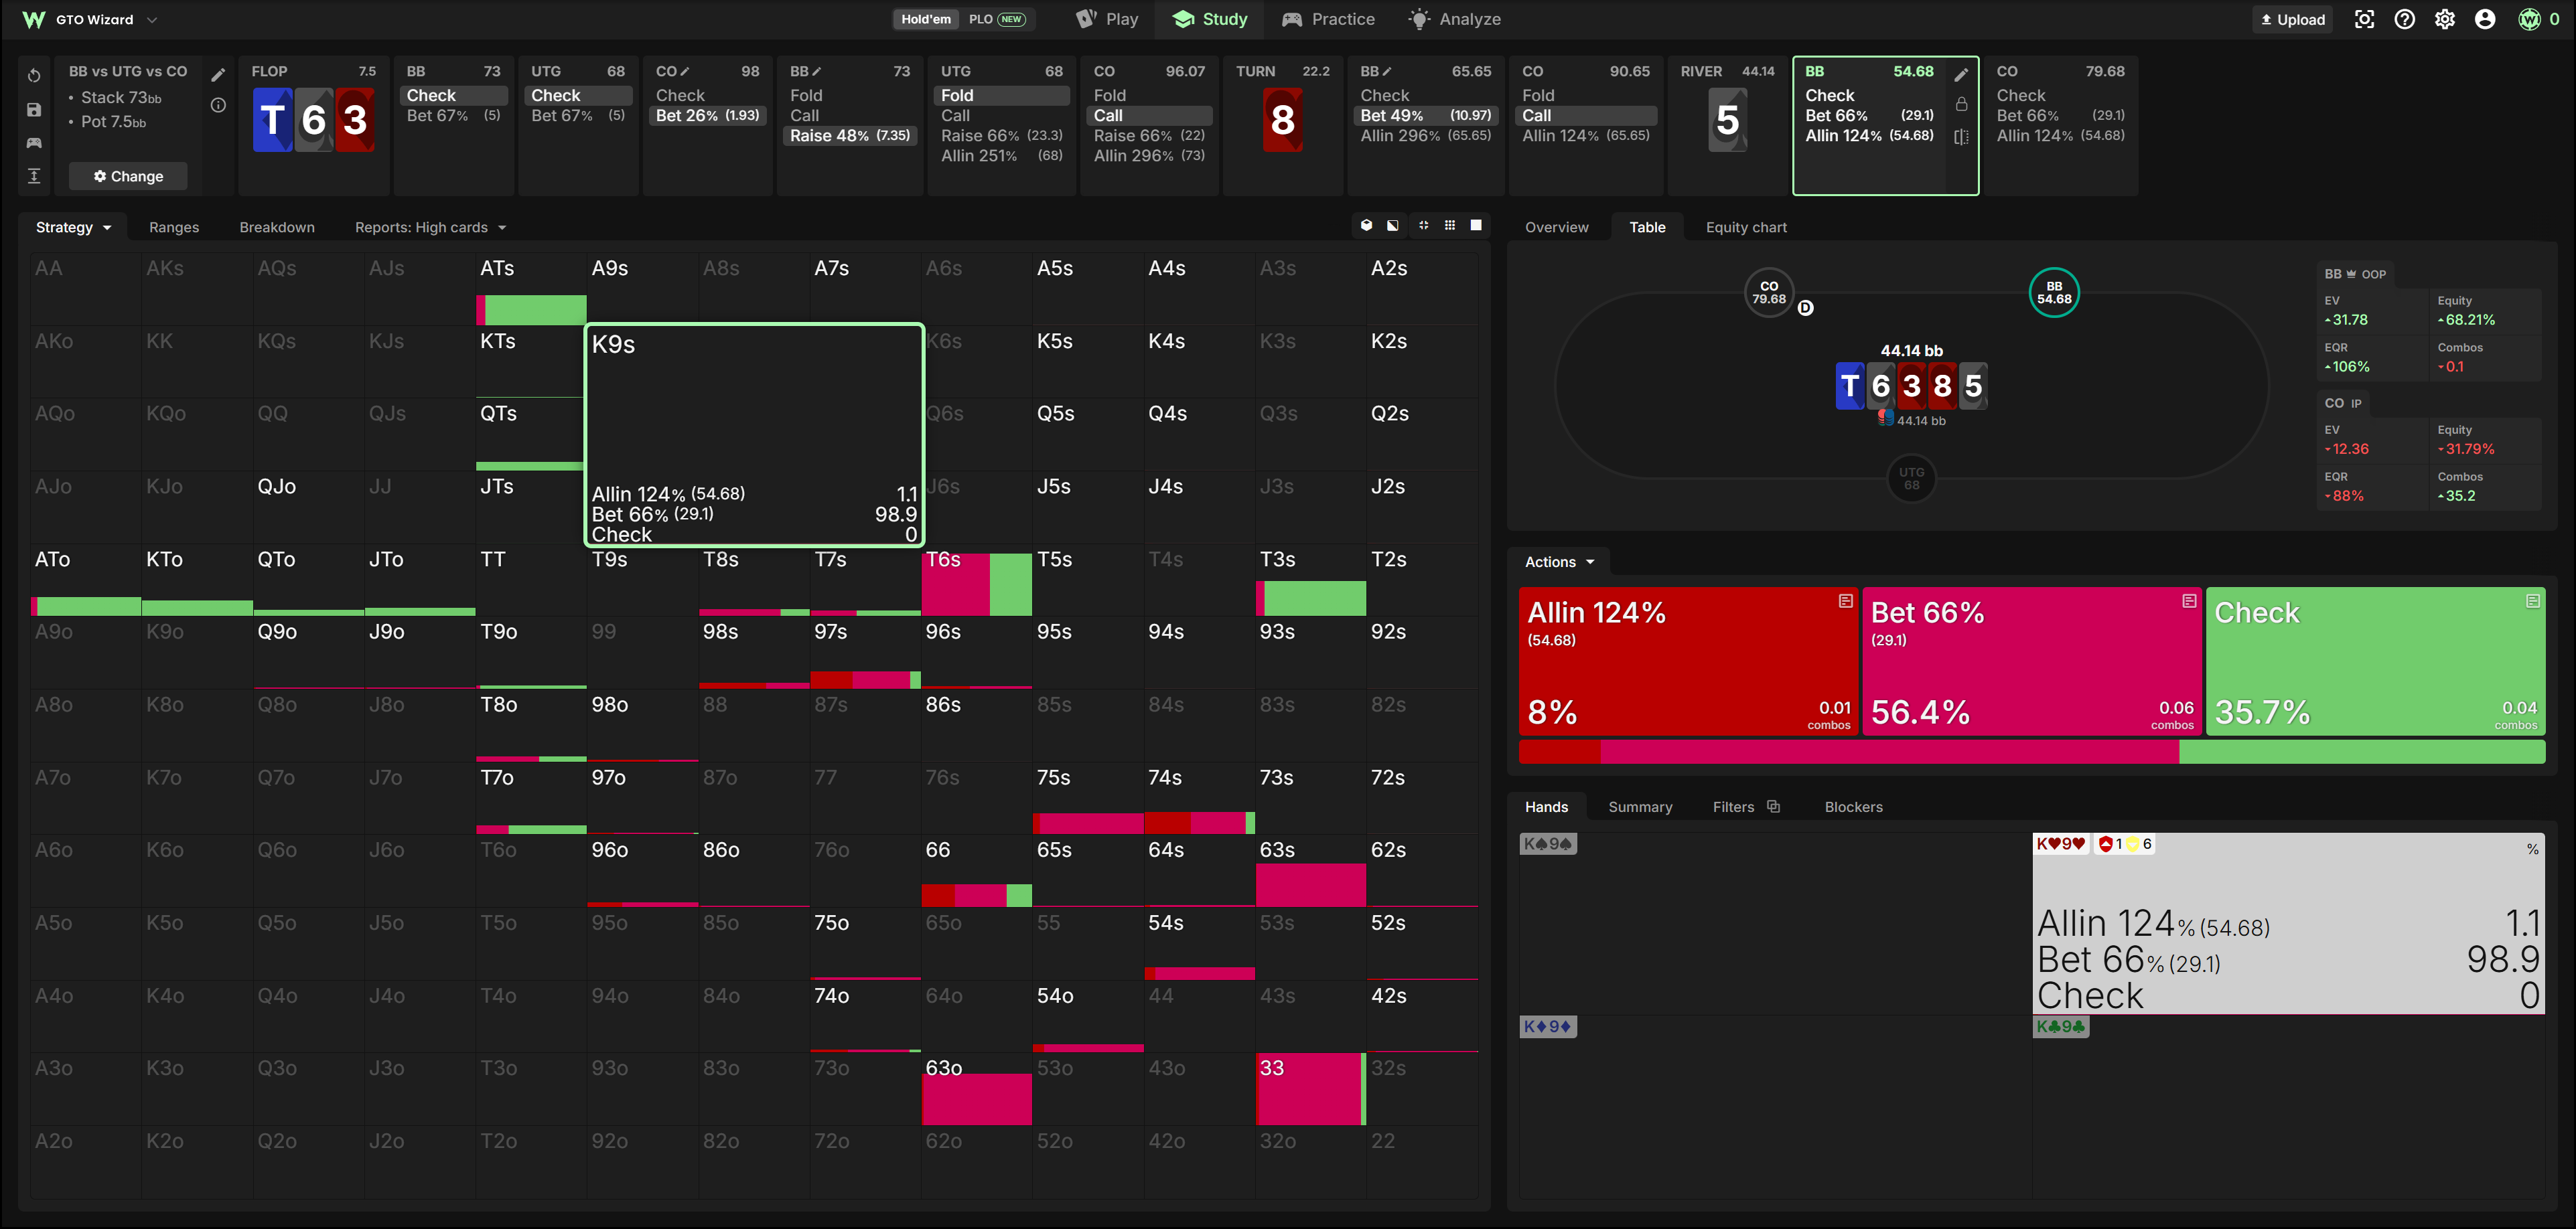Open the Blockers tab

click(1853, 807)
